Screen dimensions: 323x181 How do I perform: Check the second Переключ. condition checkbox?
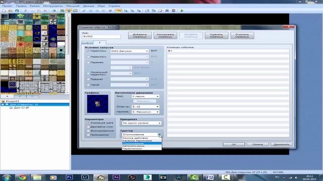(88, 57)
